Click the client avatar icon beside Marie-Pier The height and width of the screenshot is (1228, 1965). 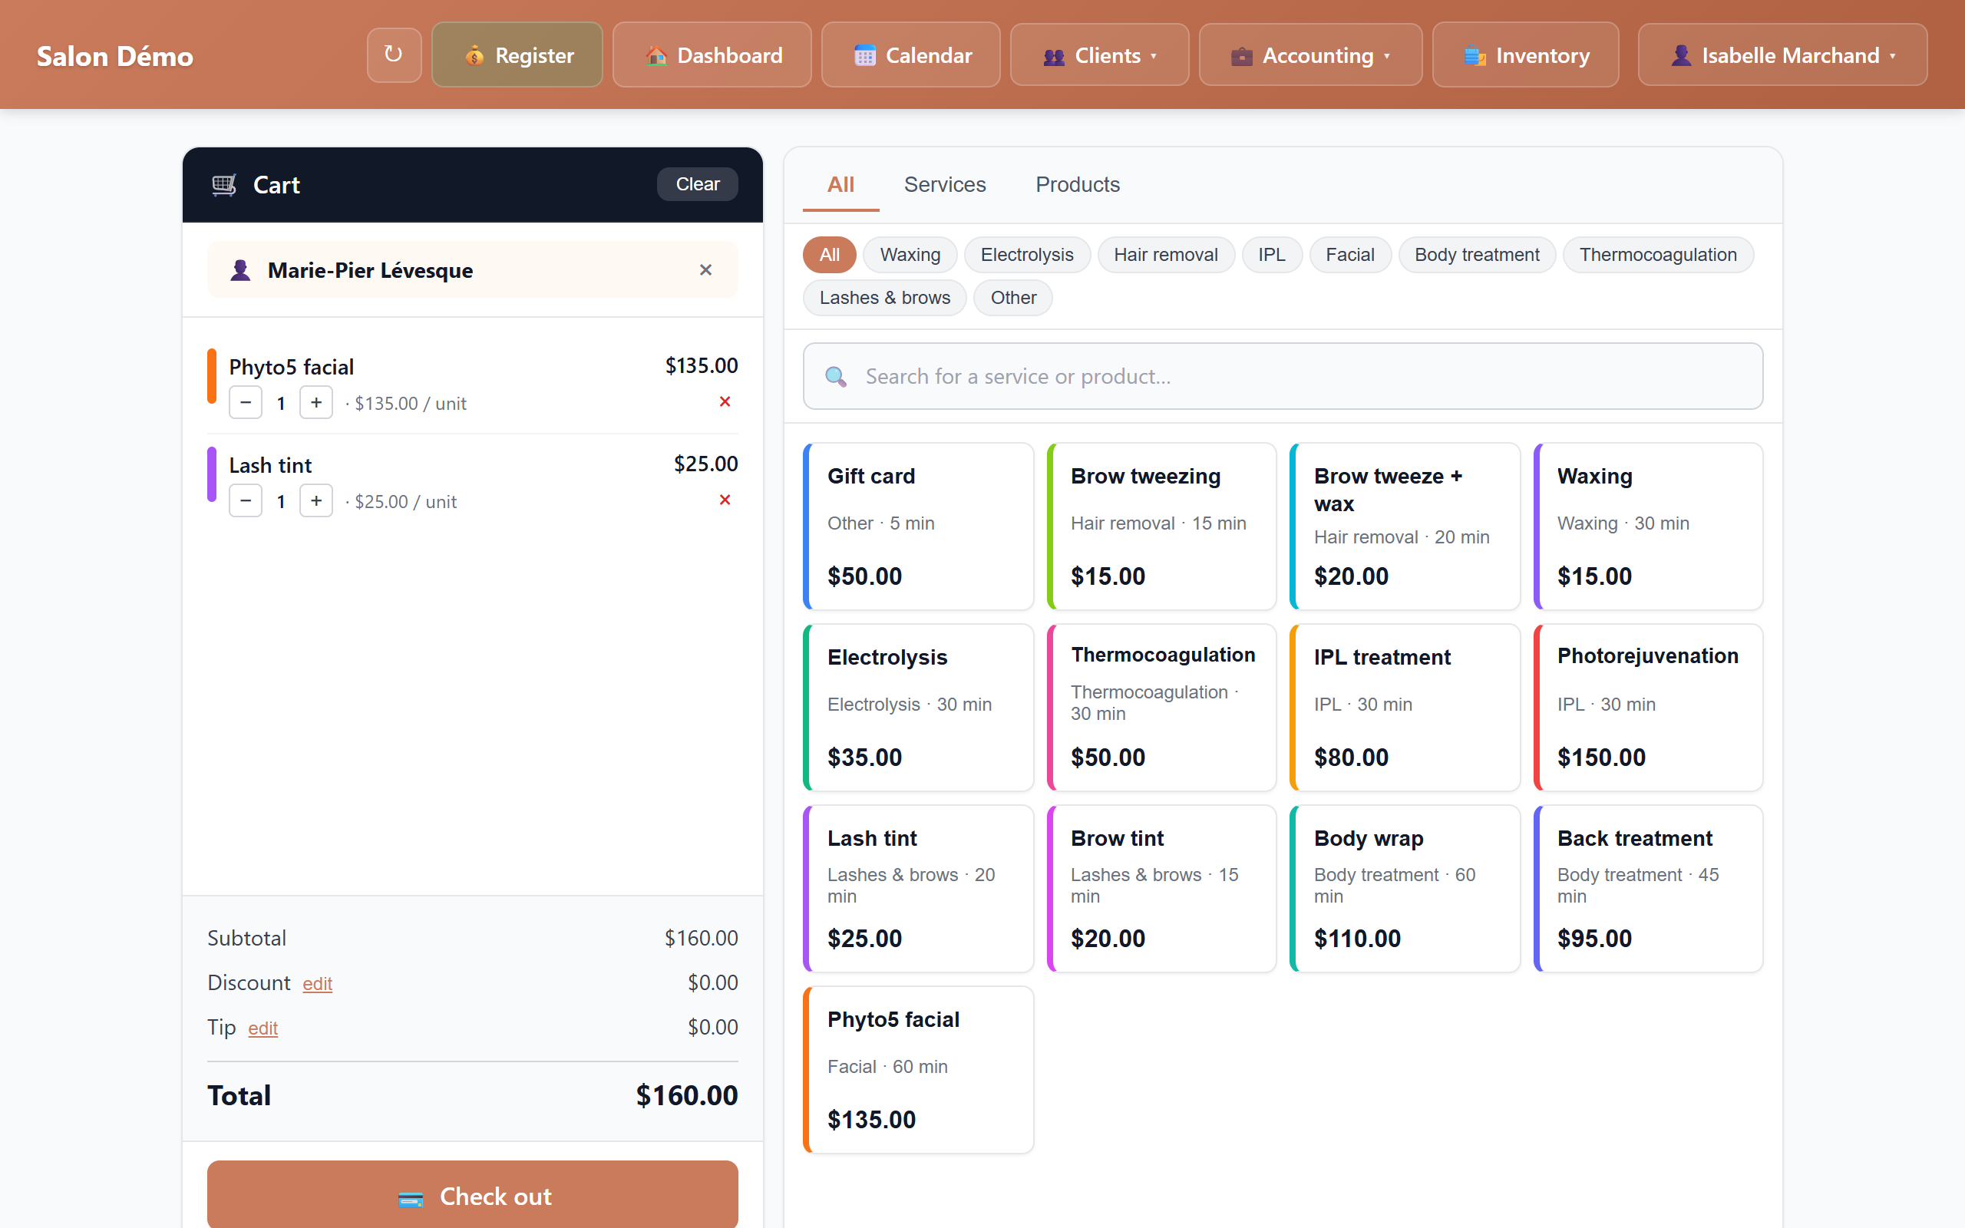240,269
